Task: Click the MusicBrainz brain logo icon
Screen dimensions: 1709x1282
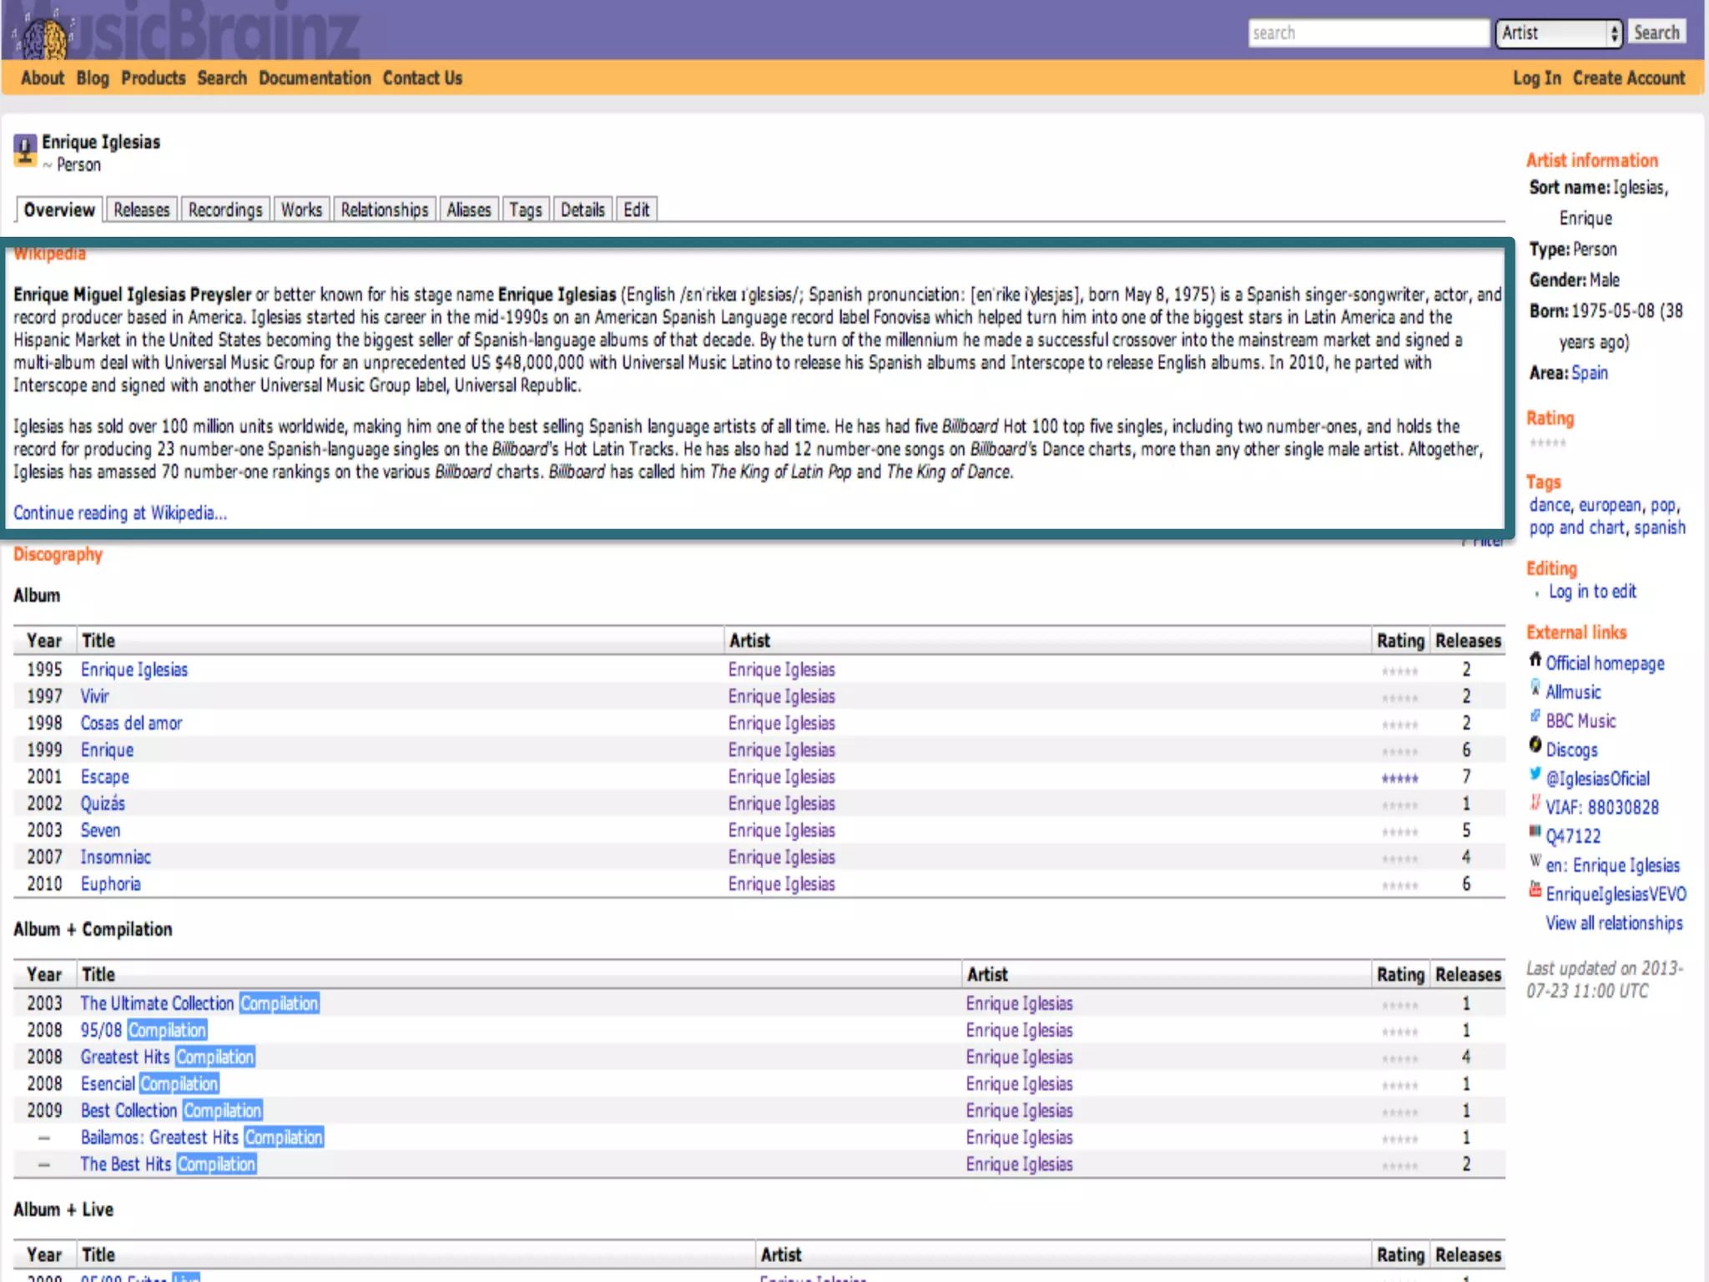Action: 43,37
